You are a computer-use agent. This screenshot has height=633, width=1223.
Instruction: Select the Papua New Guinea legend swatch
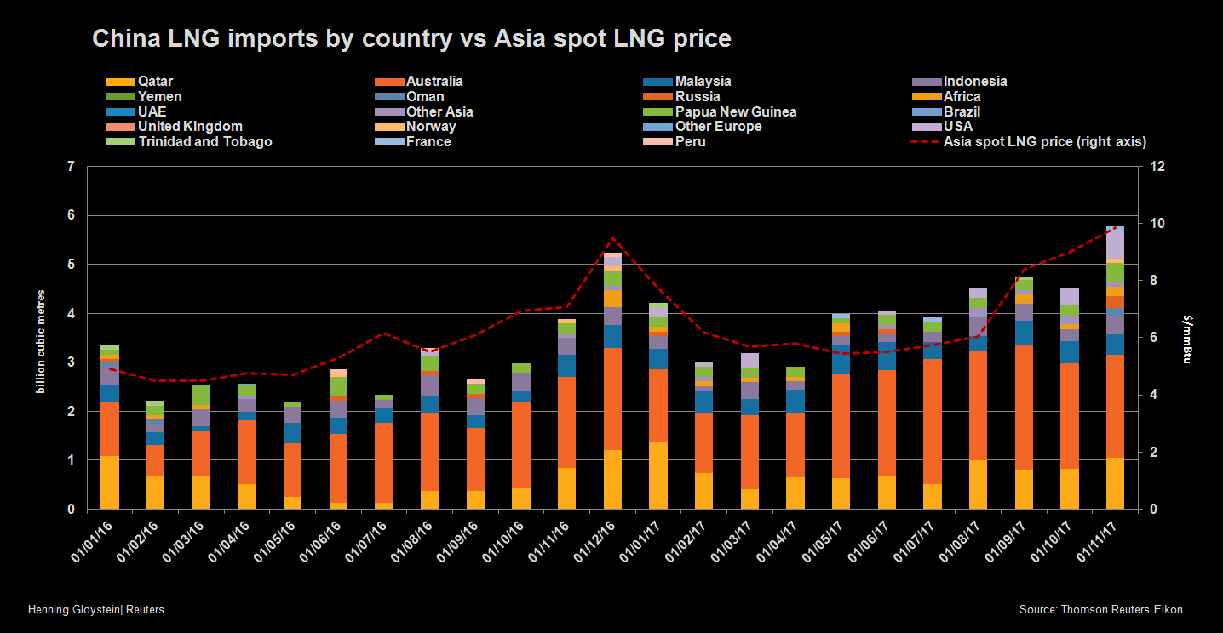point(657,112)
